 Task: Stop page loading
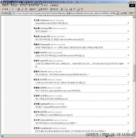(x=18, y=9)
